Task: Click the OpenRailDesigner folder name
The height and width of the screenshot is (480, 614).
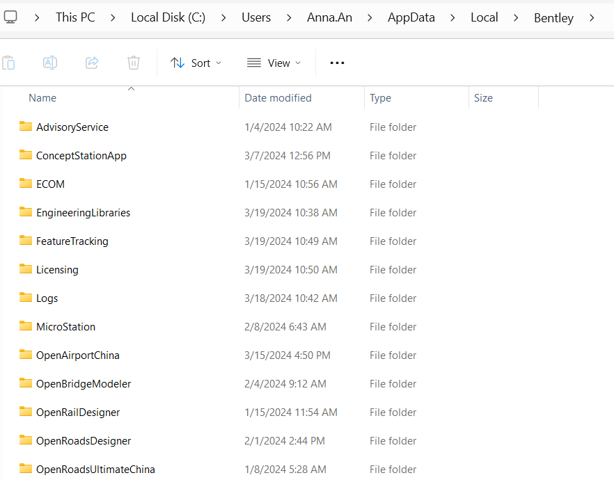Action: tap(78, 413)
